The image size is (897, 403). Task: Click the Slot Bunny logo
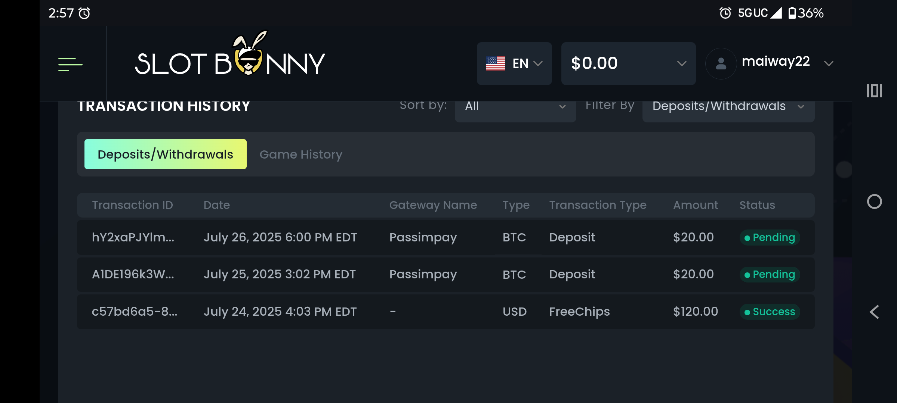click(x=229, y=60)
